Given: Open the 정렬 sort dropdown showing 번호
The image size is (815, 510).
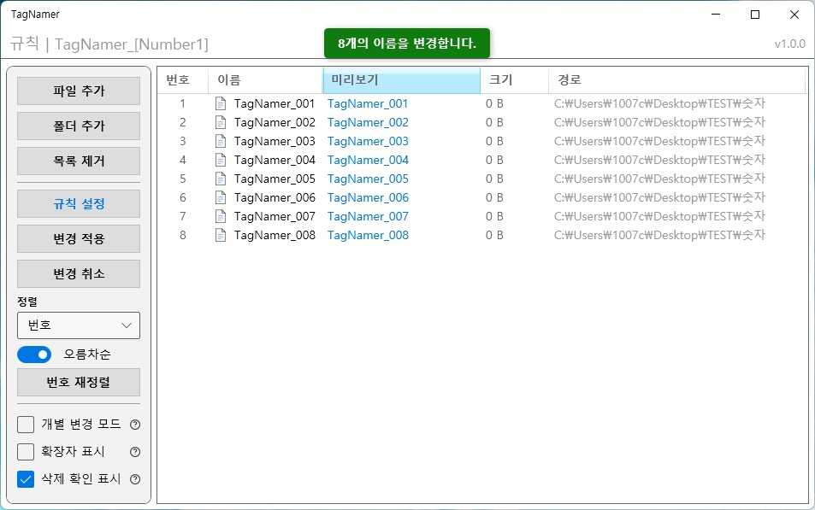Looking at the screenshot, I should pos(79,325).
